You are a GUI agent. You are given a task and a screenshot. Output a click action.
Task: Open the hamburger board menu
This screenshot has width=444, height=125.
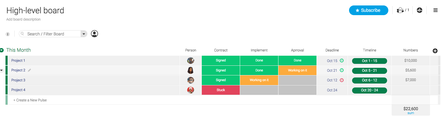click(435, 10)
